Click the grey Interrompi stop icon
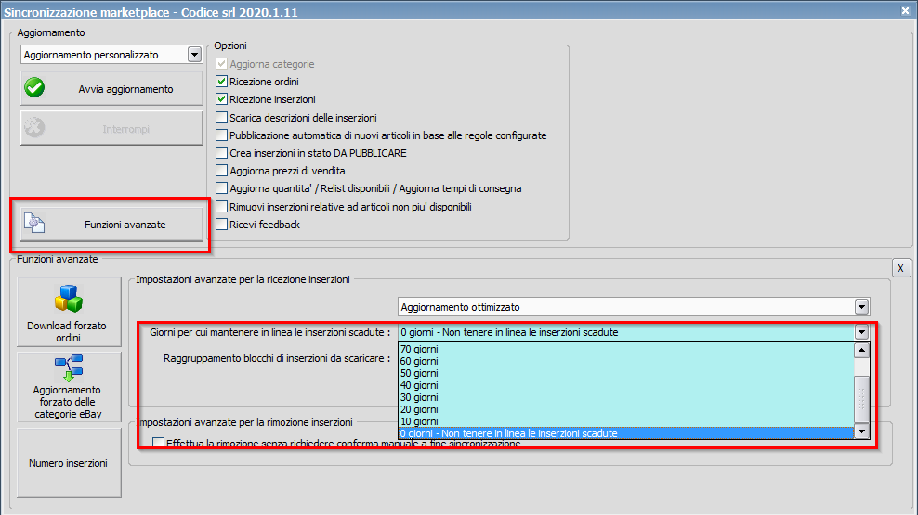This screenshot has height=515, width=918. coord(34,127)
